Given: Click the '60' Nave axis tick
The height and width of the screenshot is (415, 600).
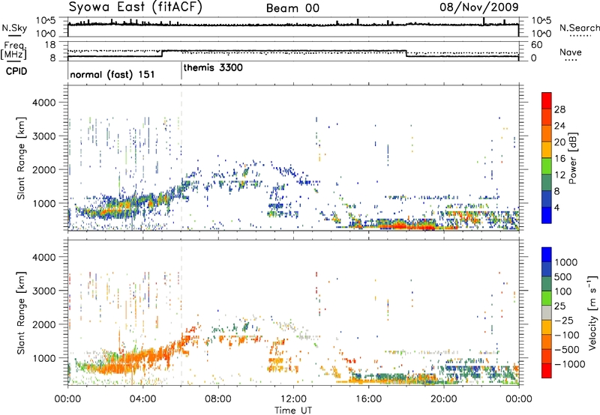Looking at the screenshot, I should pos(536,45).
